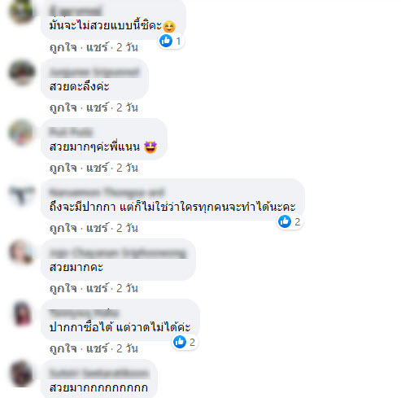Screen dimensions: 401x398
Task: Open the like reaction count on the ปากกา comment with 2 likes
Action: (298, 221)
